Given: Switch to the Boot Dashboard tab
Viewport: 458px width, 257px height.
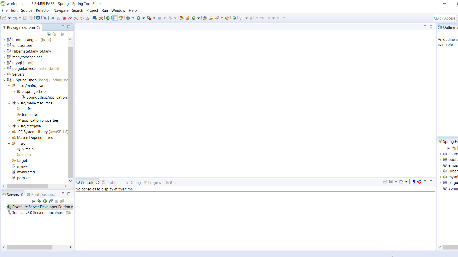Looking at the screenshot, I should tap(41, 195).
